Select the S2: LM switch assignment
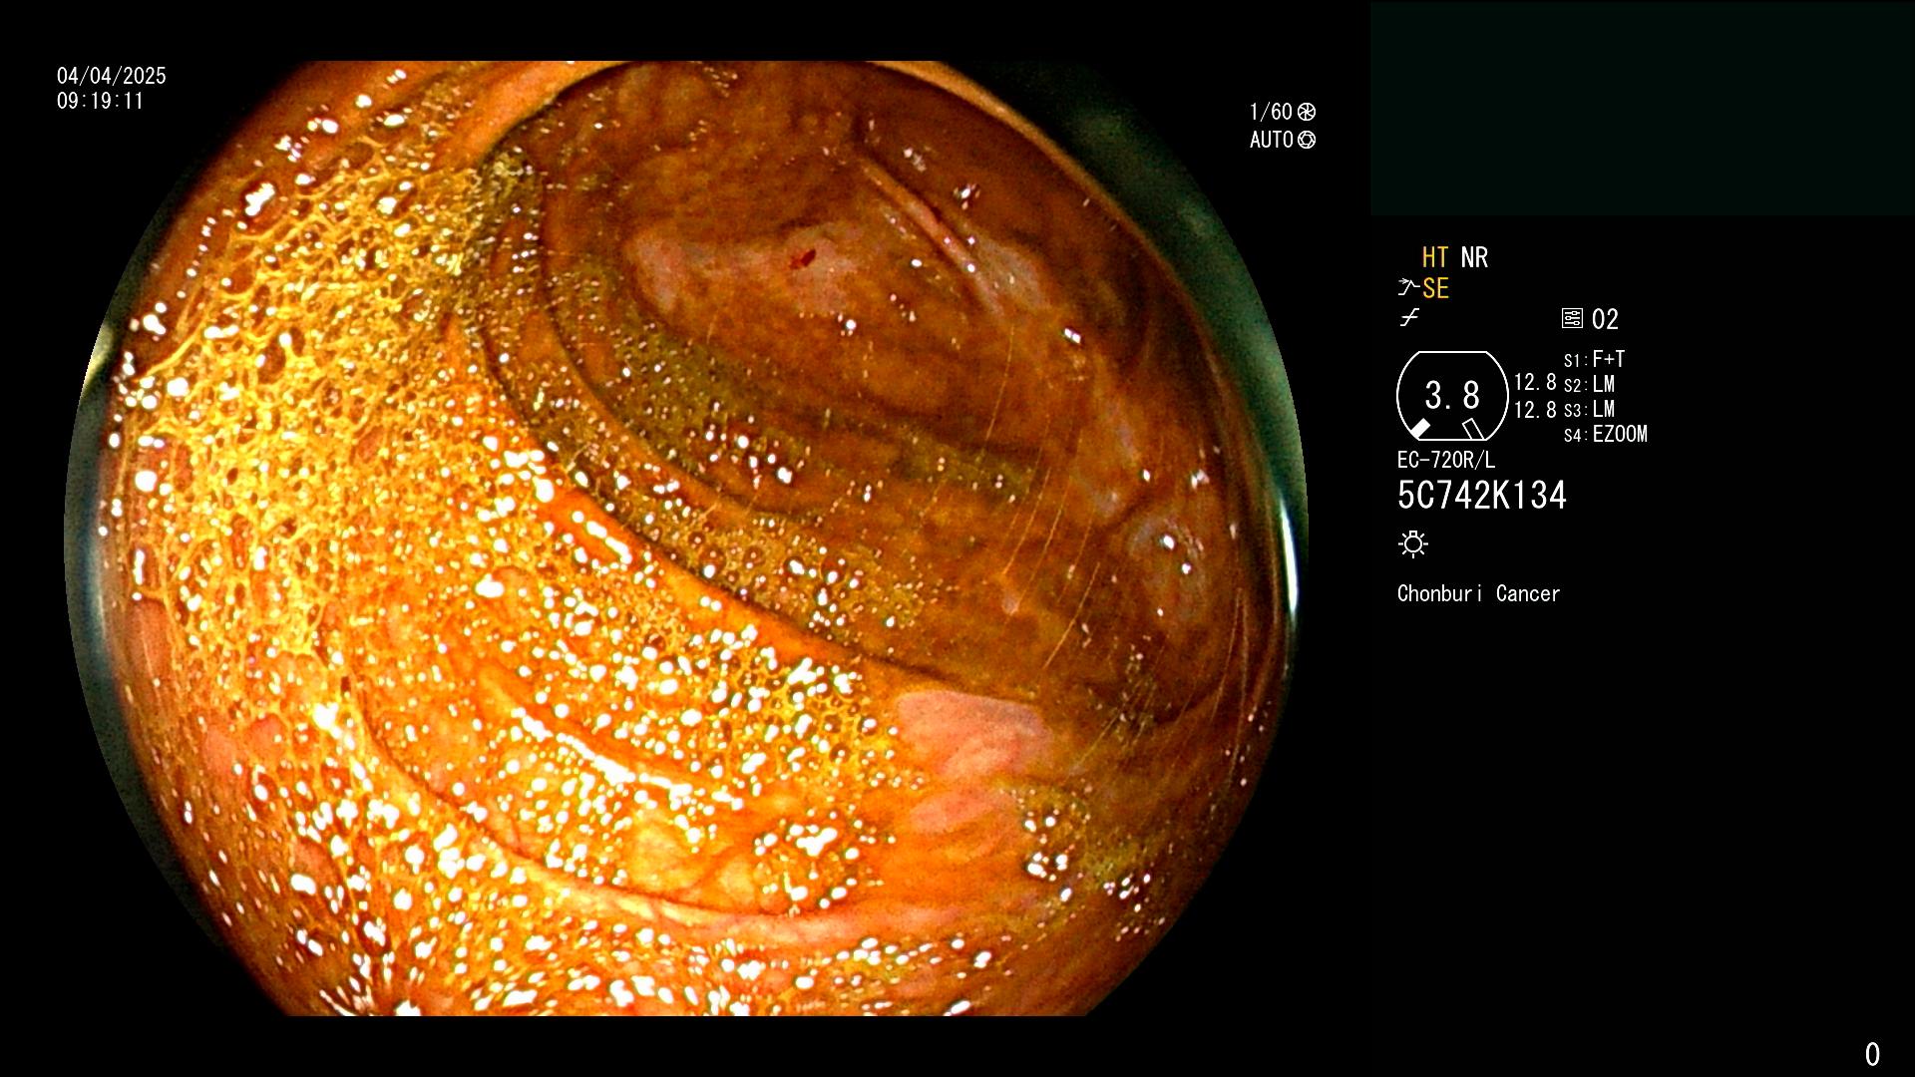Viewport: 1915px width, 1077px height. tap(1589, 384)
